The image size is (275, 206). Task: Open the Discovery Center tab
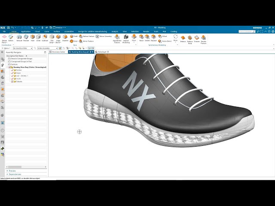pos(57,52)
